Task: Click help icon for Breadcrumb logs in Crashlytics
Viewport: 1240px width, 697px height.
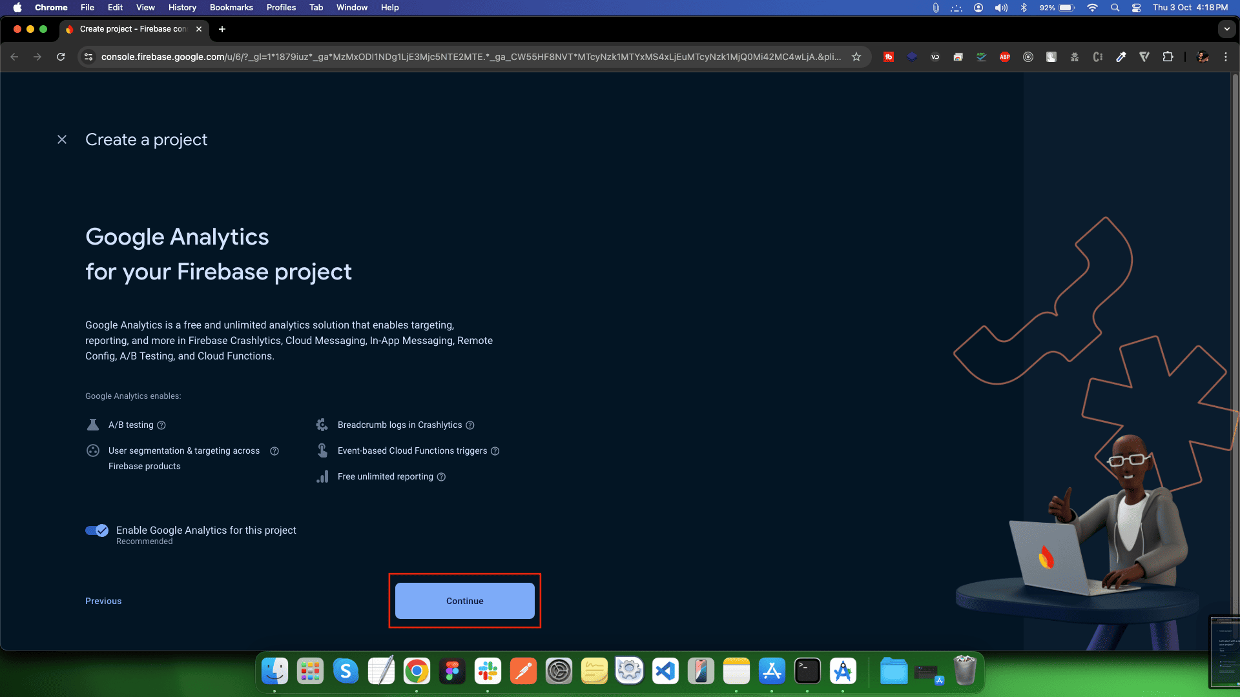Action: (x=470, y=425)
